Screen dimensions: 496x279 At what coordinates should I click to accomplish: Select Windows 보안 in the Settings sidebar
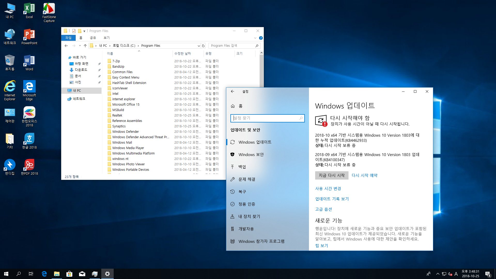pyautogui.click(x=267, y=154)
